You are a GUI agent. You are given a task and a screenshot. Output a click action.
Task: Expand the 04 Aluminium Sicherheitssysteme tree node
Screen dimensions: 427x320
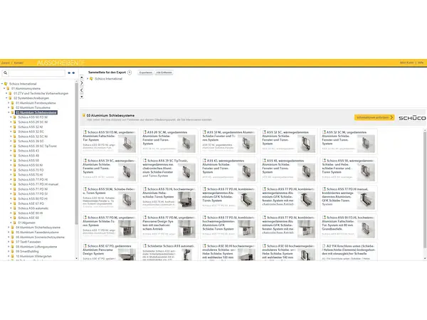coord(10,228)
